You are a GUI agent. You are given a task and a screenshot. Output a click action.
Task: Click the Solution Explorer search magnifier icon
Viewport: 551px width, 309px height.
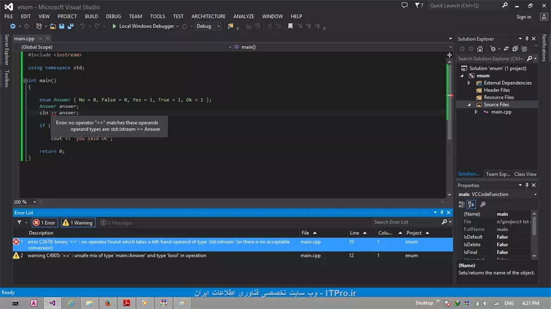[x=529, y=59]
